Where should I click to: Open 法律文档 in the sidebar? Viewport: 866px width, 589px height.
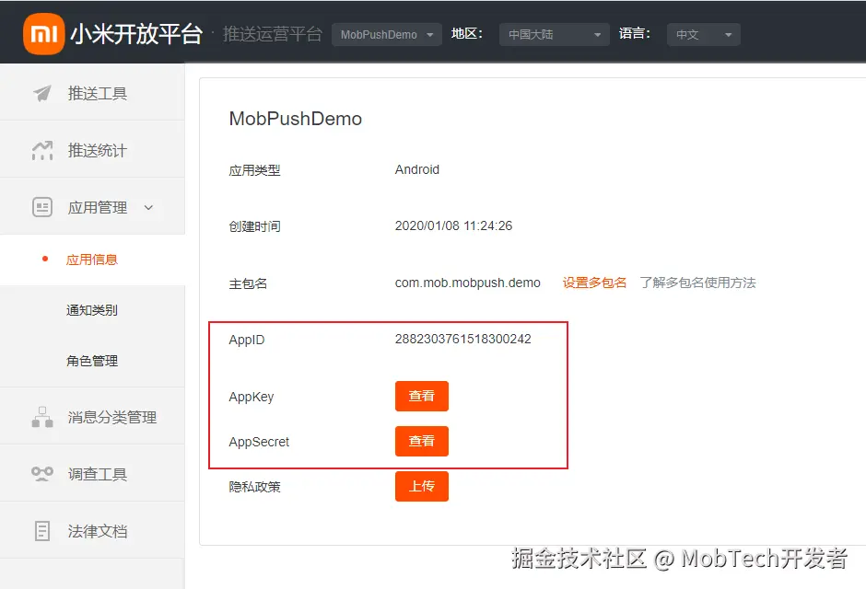click(92, 531)
